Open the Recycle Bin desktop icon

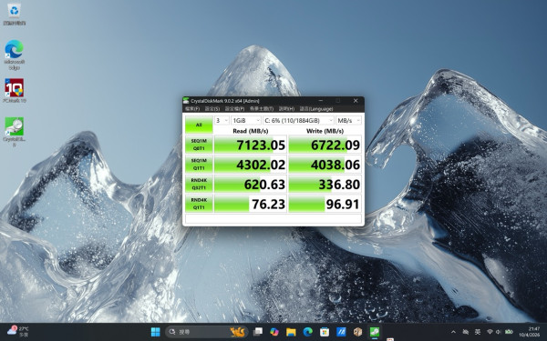tap(14, 14)
